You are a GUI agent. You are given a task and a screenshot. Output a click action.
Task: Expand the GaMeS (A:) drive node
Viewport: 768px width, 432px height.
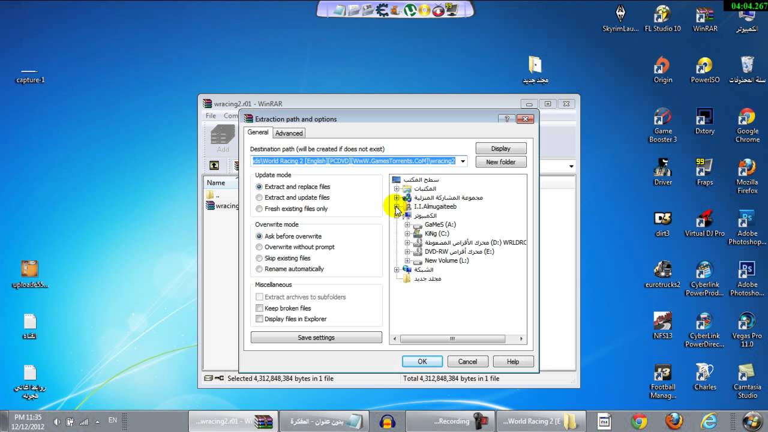pyautogui.click(x=407, y=224)
